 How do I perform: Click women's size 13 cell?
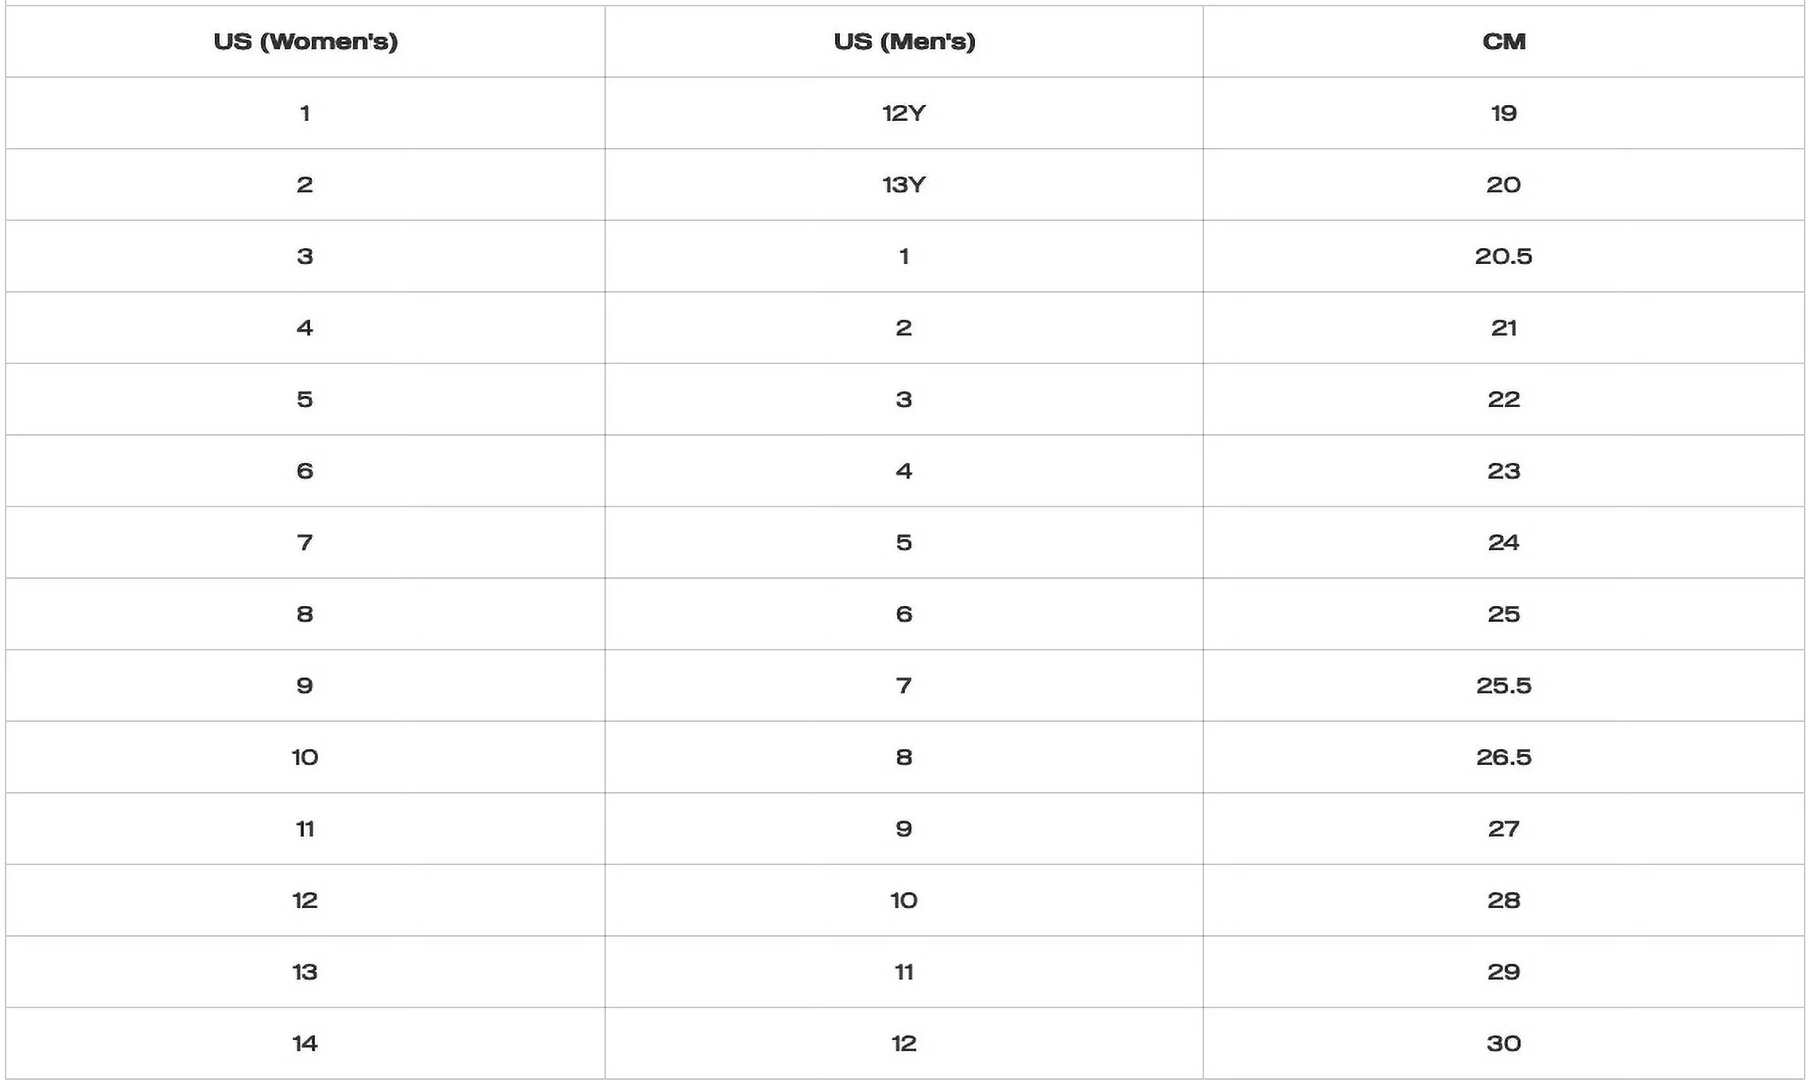pyautogui.click(x=305, y=972)
